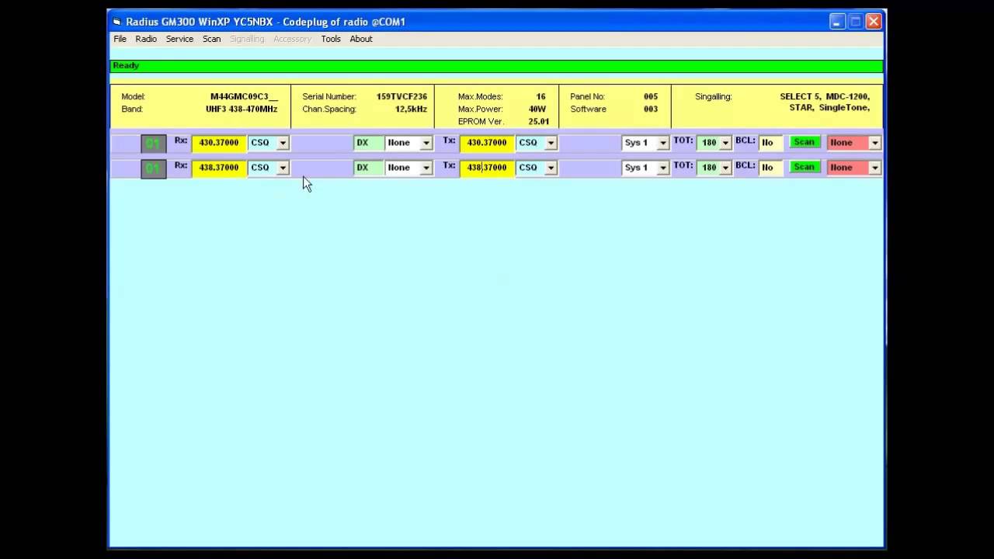The width and height of the screenshot is (994, 559).
Task: Toggle BCL No in first row
Action: click(x=771, y=143)
